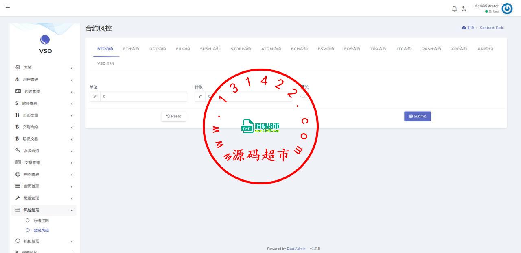The height and width of the screenshot is (253, 521).
Task: Click the B icon beside 币币交易
Action: [17, 115]
